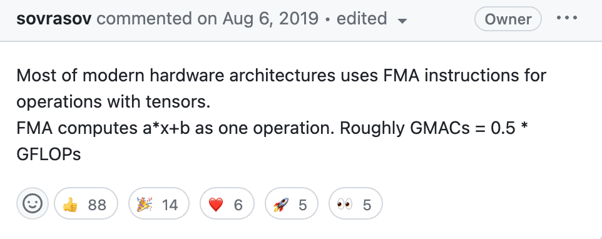Click the GFLOPs text in comment body
602x239 pixels.
(49, 154)
